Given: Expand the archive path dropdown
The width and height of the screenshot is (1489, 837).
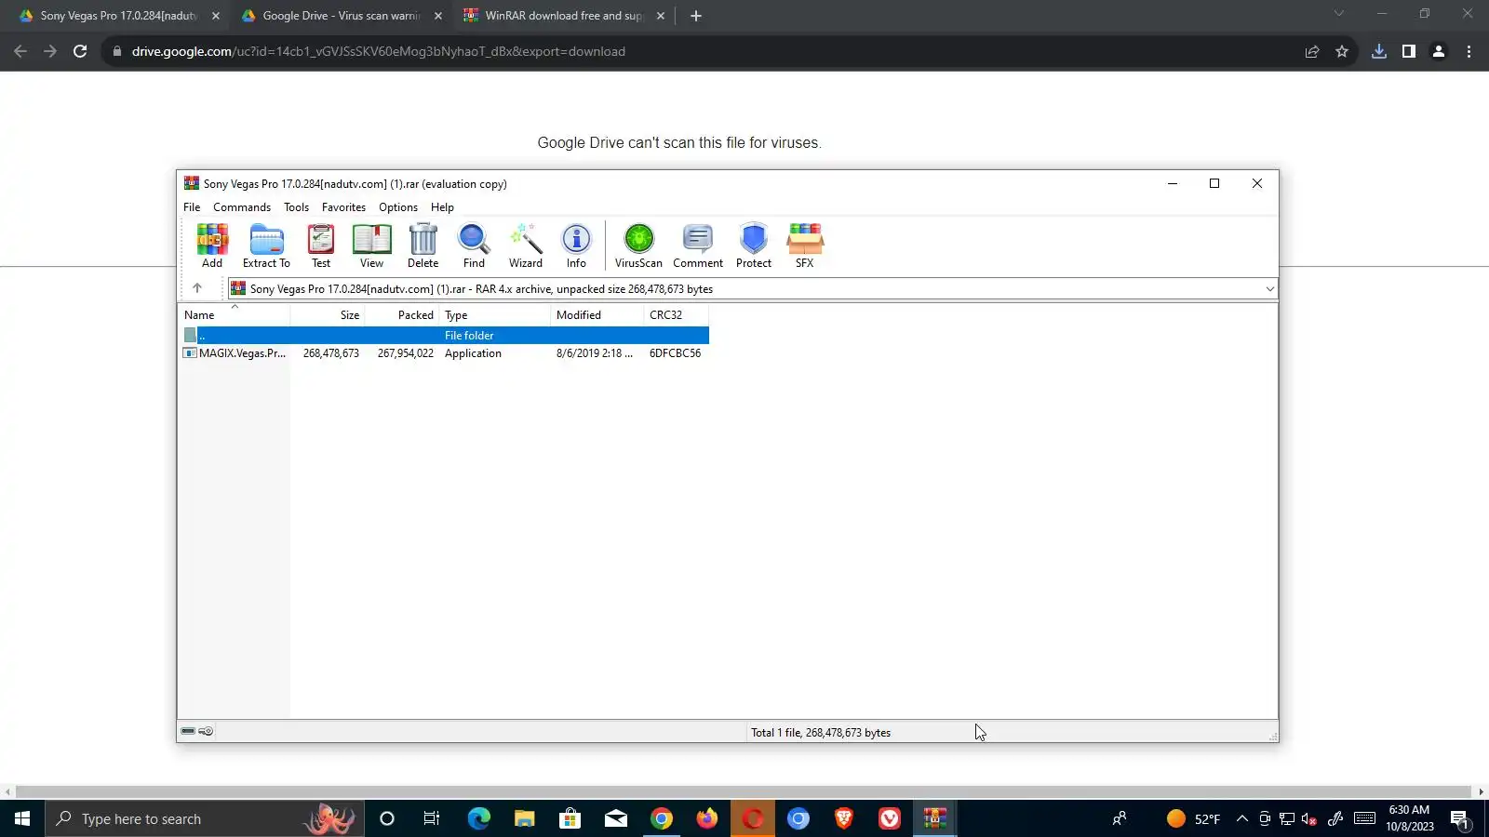Looking at the screenshot, I should pyautogui.click(x=1269, y=289).
